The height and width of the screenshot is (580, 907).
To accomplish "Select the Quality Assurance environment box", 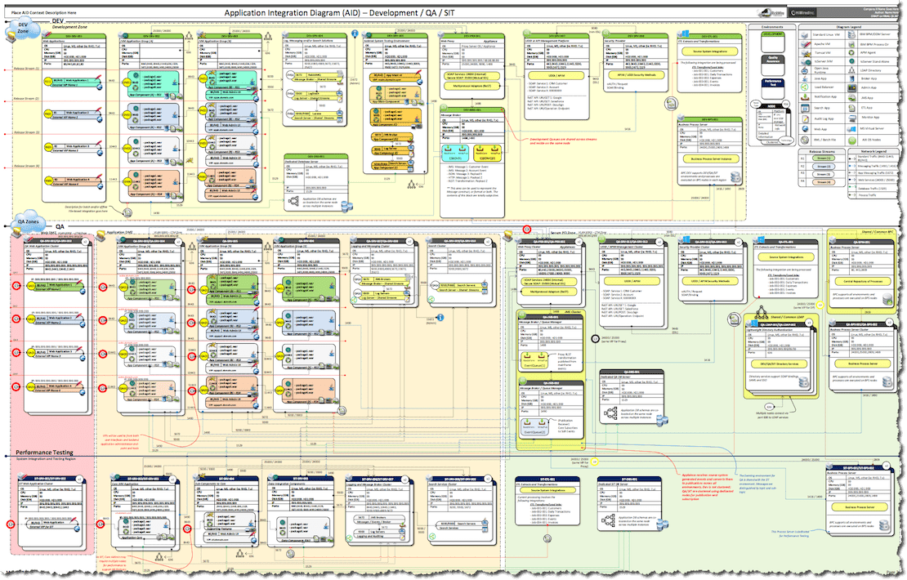I will tap(774, 60).
